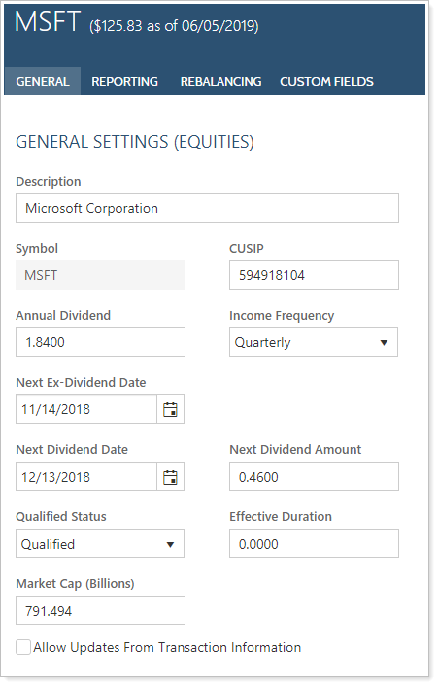Click the Annual Dividend field
438x686 pixels.
(101, 342)
